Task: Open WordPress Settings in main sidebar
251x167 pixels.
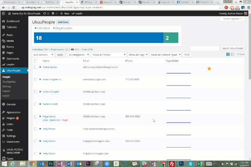Action: (x=11, y=136)
